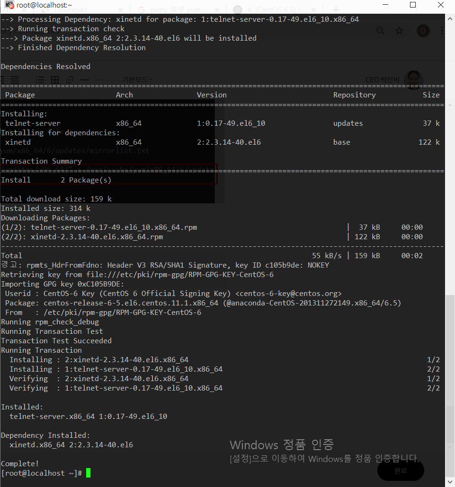Click the table insert icon in background editor
The width and height of the screenshot is (455, 487).
[55, 79]
